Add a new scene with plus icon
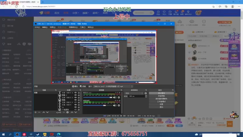 pos(36,112)
